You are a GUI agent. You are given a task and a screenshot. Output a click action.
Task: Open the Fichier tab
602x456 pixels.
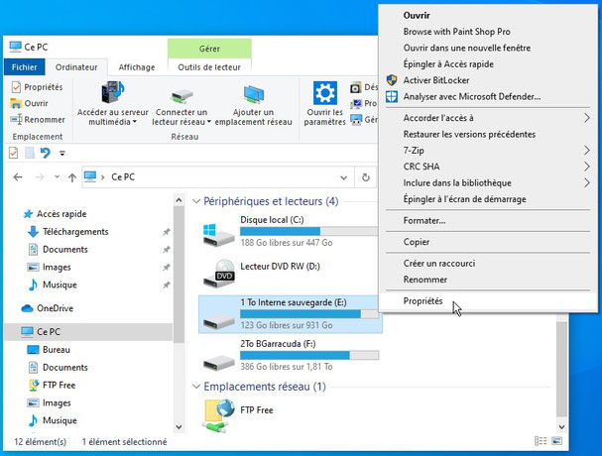pos(24,67)
